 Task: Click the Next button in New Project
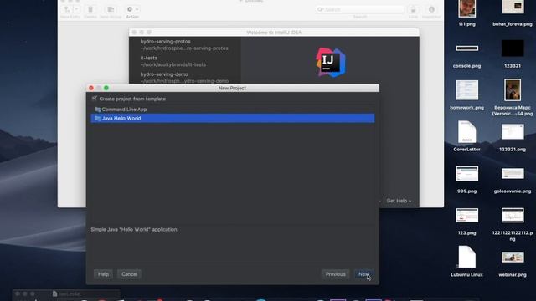point(363,274)
